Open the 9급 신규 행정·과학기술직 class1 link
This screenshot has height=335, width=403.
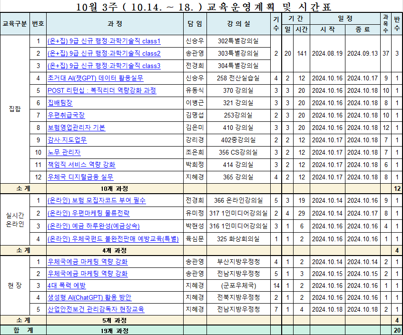[x=104, y=41]
